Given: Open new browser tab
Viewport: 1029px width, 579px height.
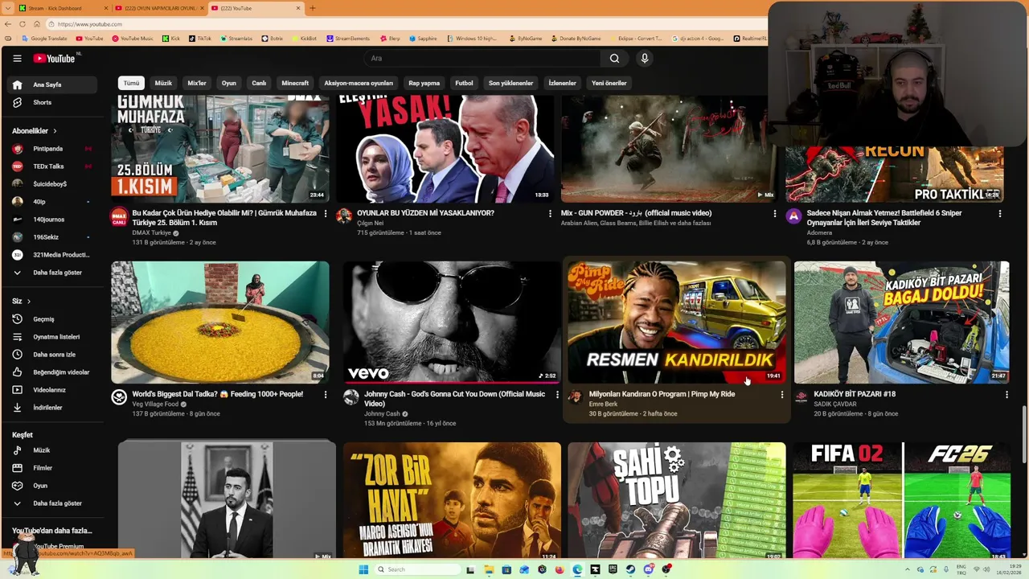Looking at the screenshot, I should click(313, 8).
